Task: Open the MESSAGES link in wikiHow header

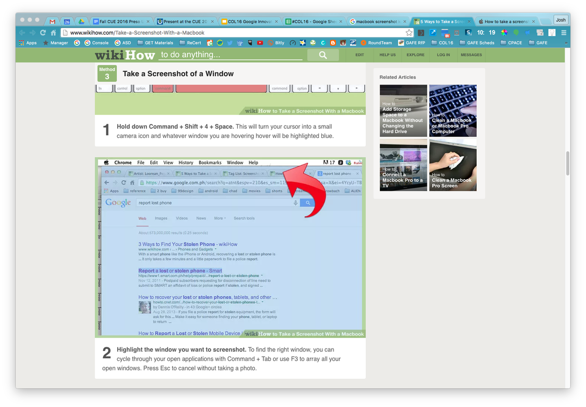Action: tap(471, 55)
